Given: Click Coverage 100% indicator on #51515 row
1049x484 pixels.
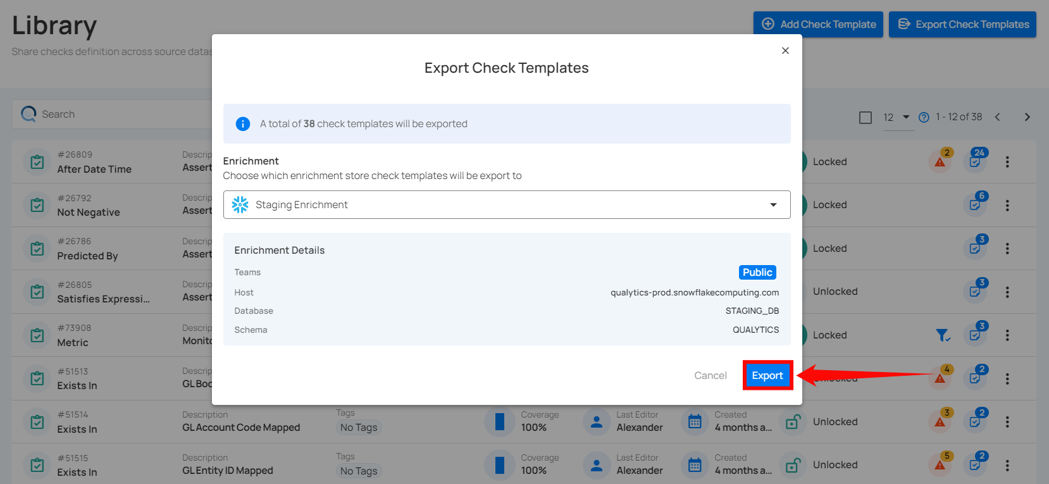Looking at the screenshot, I should 499,465.
